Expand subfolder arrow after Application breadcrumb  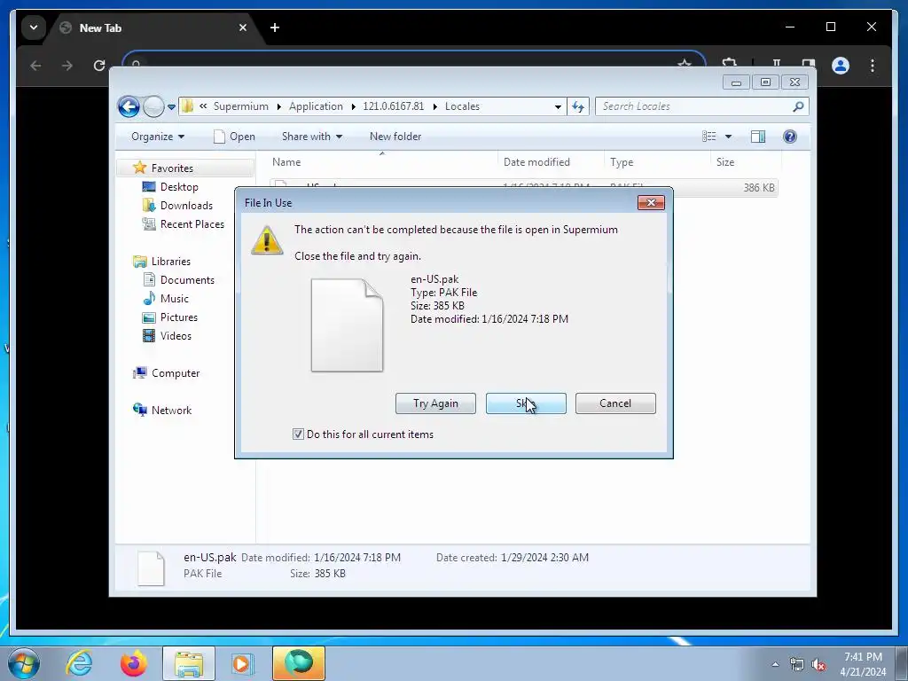pyautogui.click(x=353, y=106)
